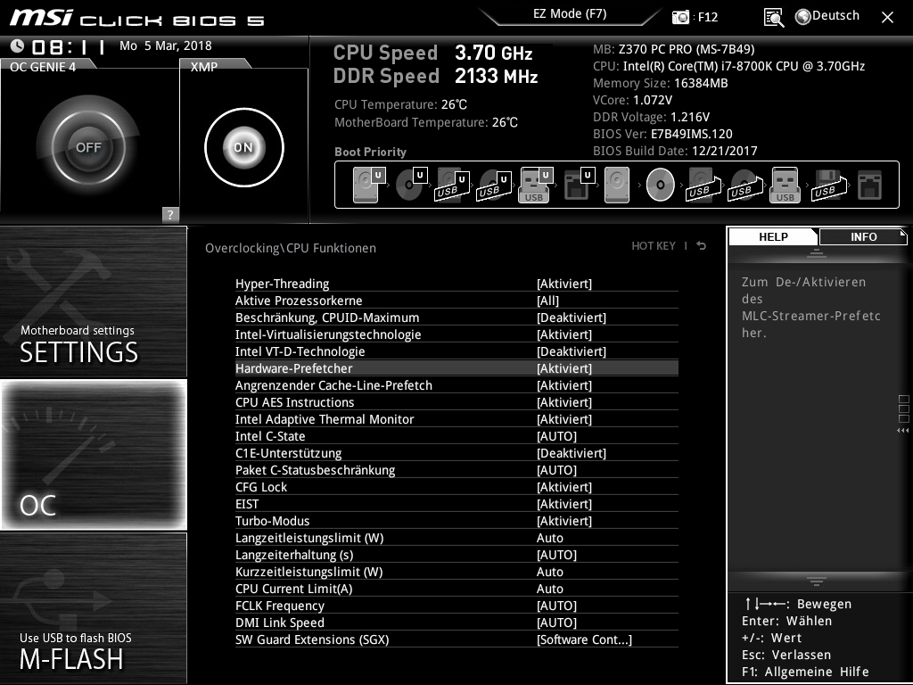Change language via Deutsch button
Viewport: 913px width, 685px height.
(x=835, y=16)
